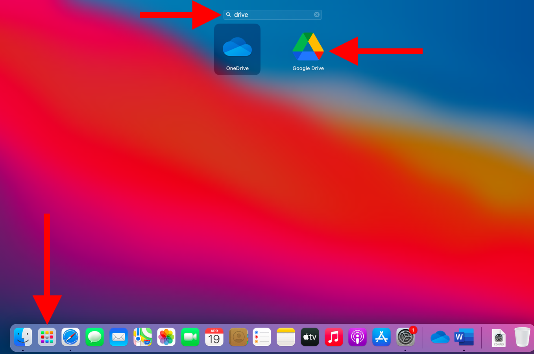The height and width of the screenshot is (354, 534).
Task: Open Calendar showing April 19
Action: [214, 337]
